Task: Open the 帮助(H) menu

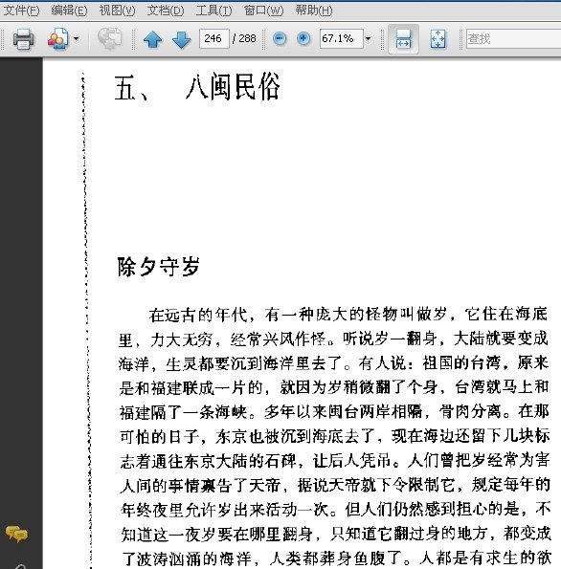Action: click(314, 11)
